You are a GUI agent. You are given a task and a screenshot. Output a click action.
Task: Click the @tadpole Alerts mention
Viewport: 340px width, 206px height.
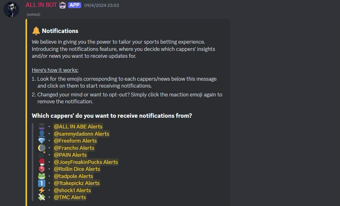73,176
